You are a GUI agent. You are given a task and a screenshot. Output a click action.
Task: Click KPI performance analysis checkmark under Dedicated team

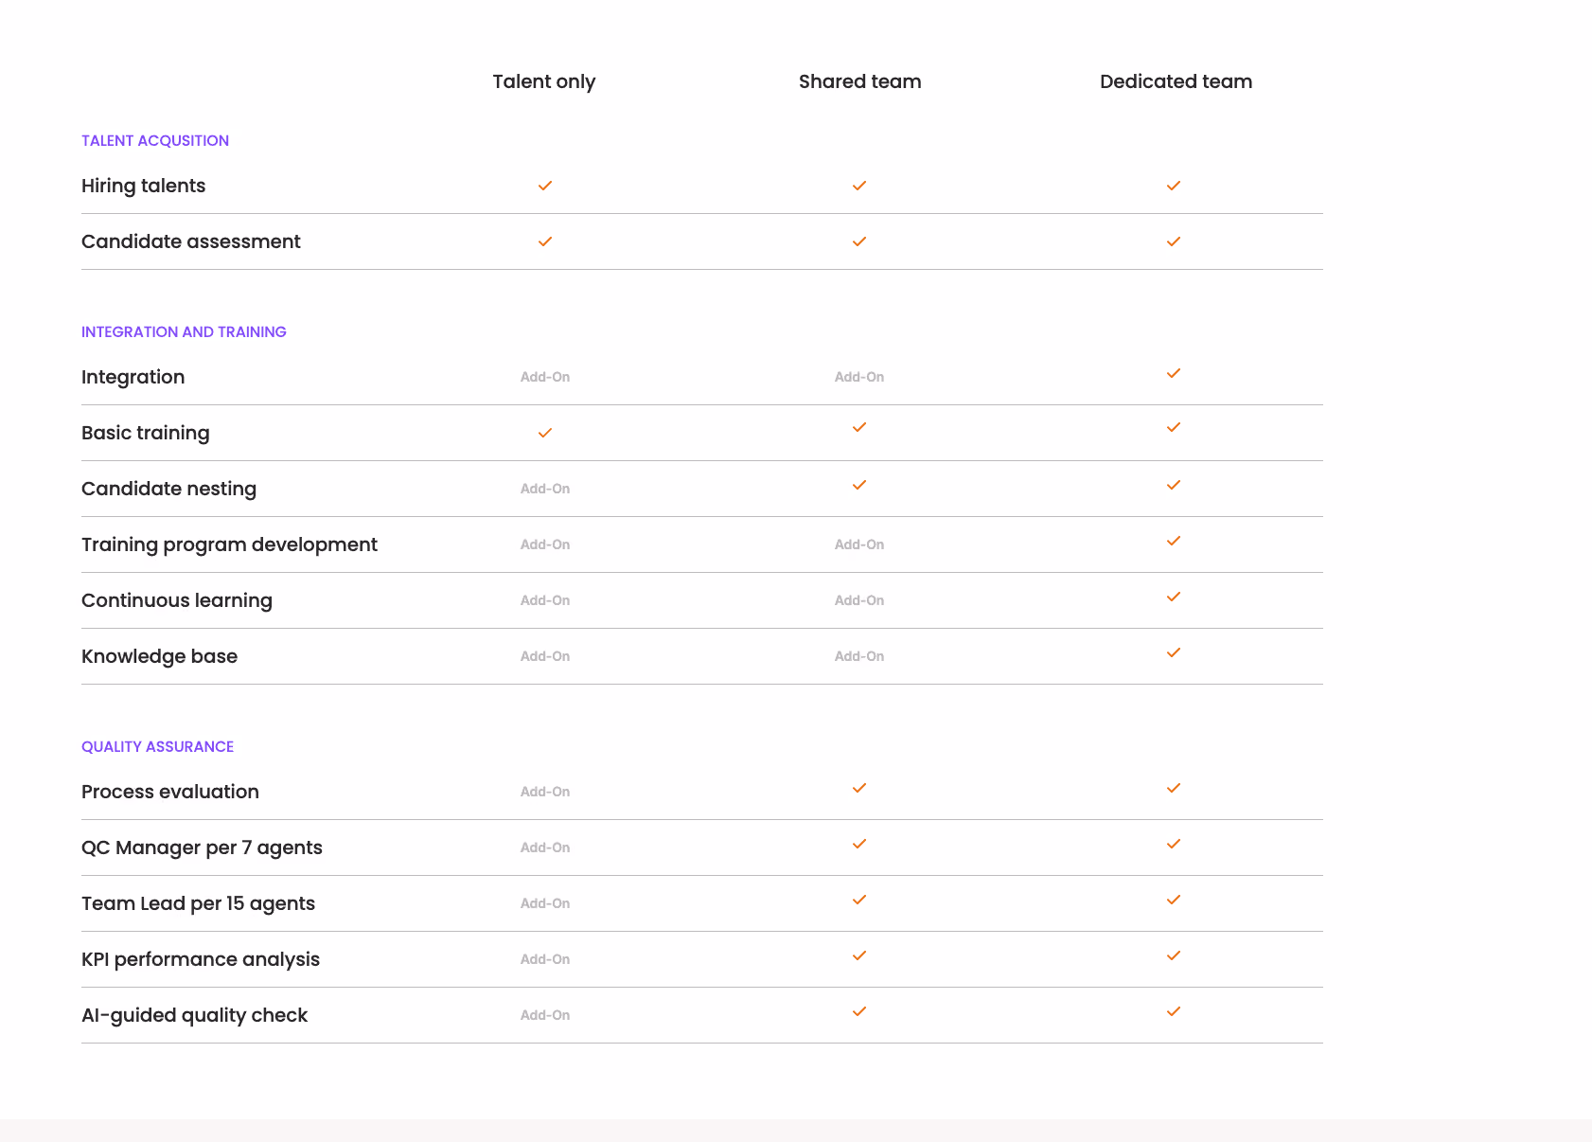tap(1174, 955)
